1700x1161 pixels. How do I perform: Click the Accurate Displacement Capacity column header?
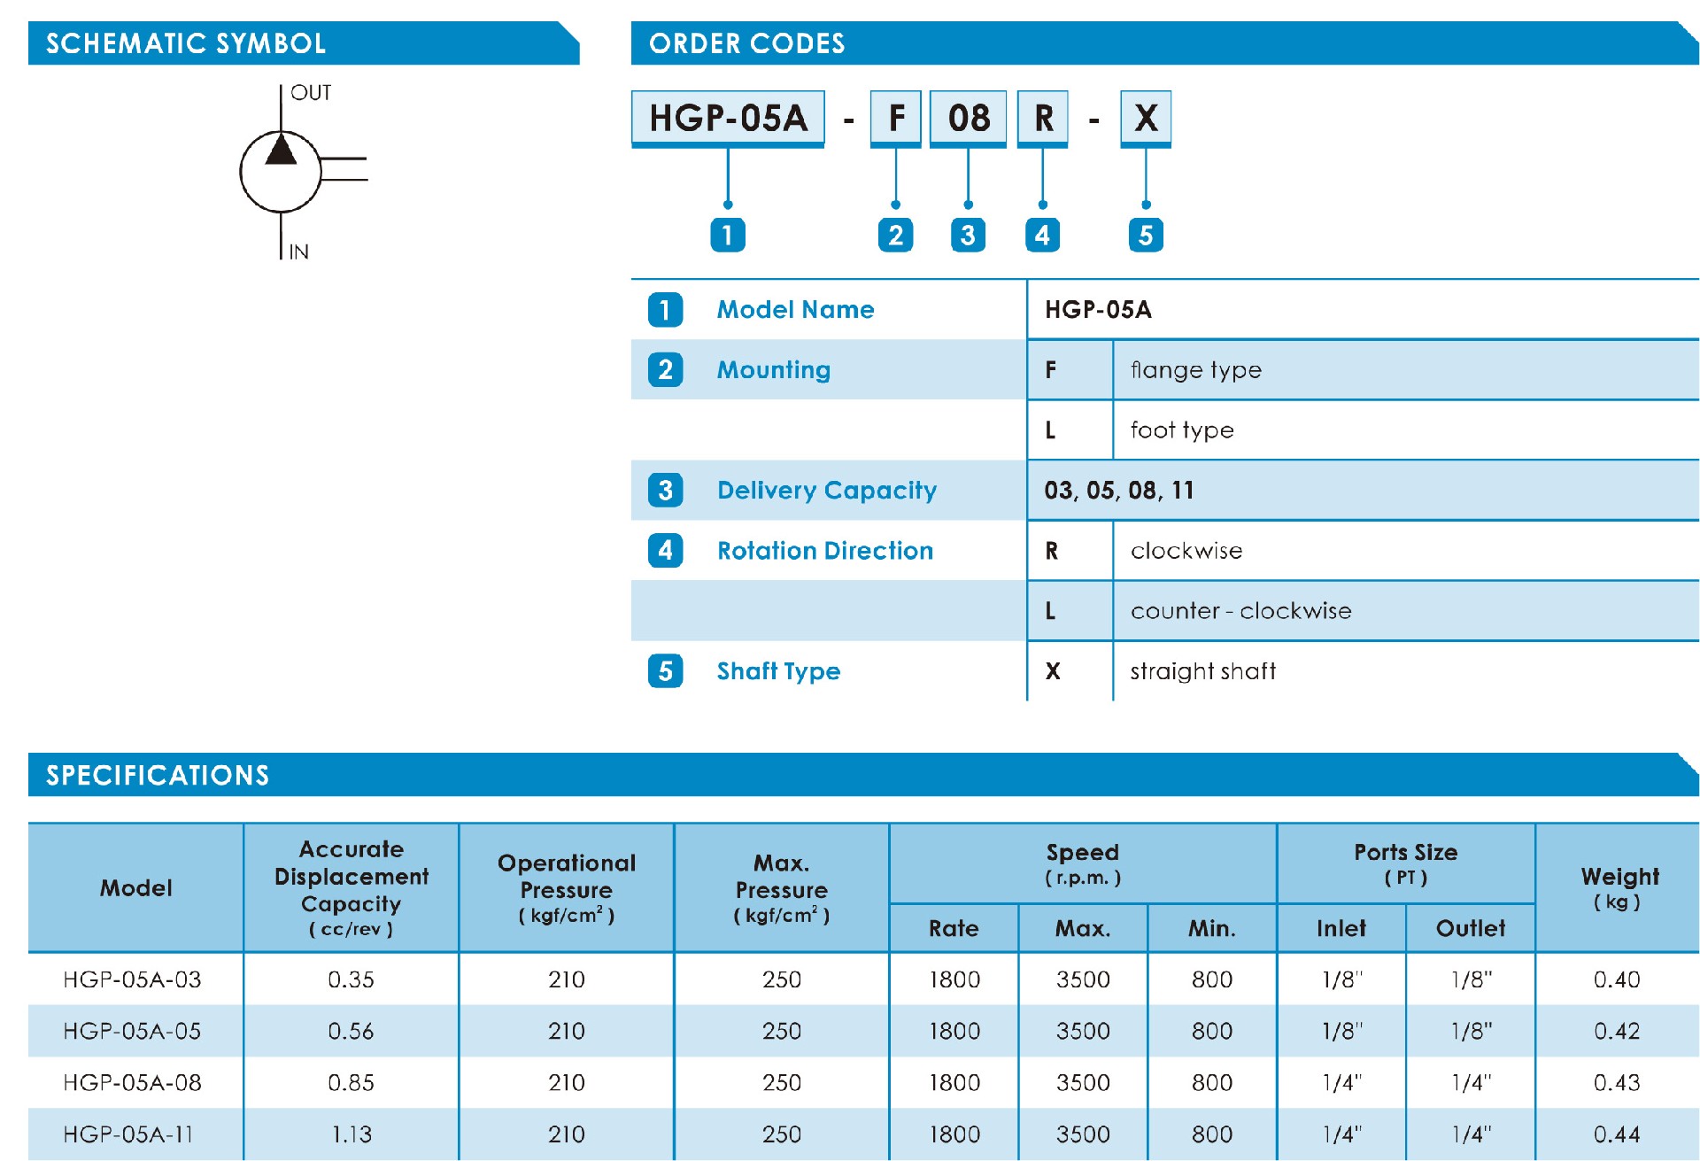point(352,888)
